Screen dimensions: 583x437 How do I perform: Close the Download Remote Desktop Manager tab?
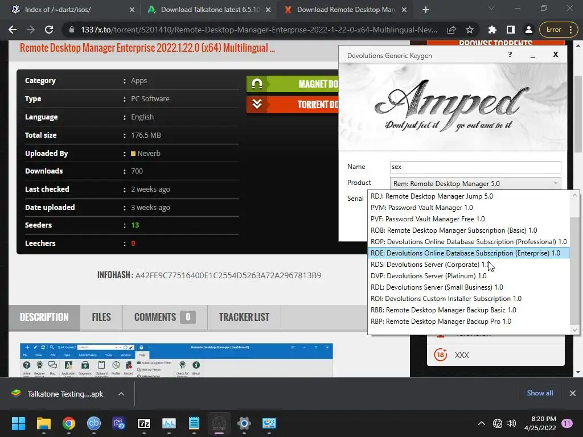(x=404, y=10)
